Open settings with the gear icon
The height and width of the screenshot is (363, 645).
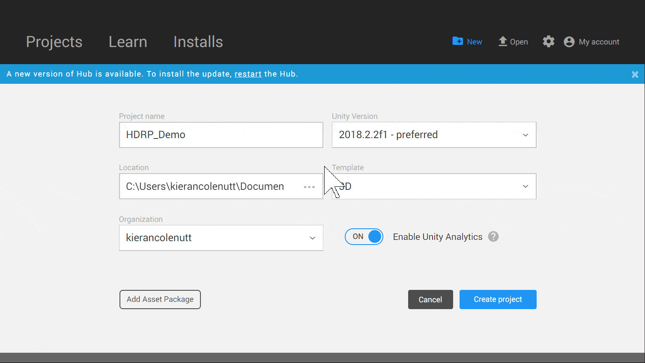(x=549, y=41)
